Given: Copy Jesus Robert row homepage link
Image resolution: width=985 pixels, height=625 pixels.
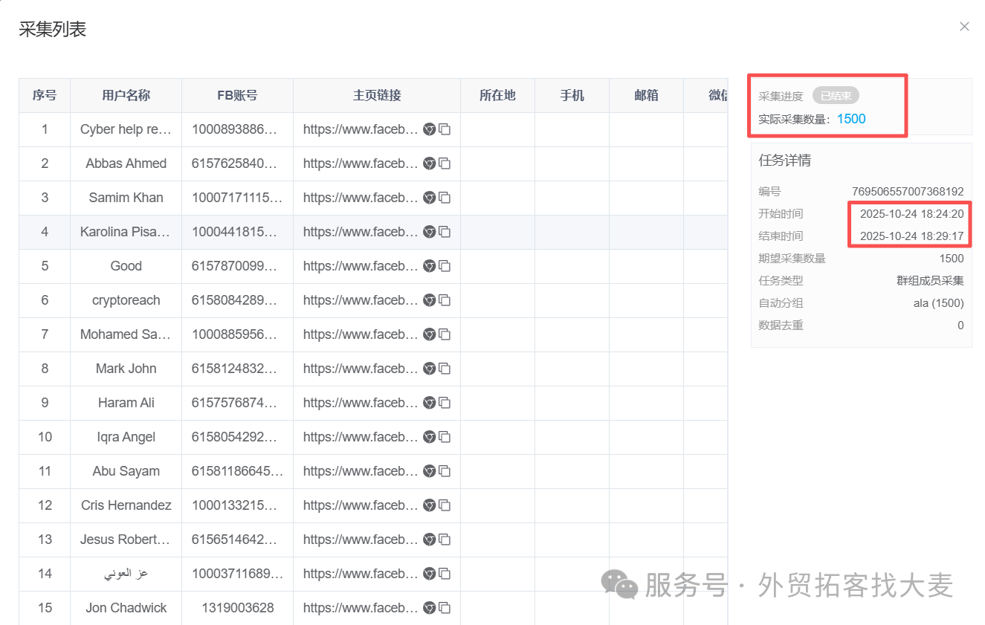Looking at the screenshot, I should pos(445,540).
